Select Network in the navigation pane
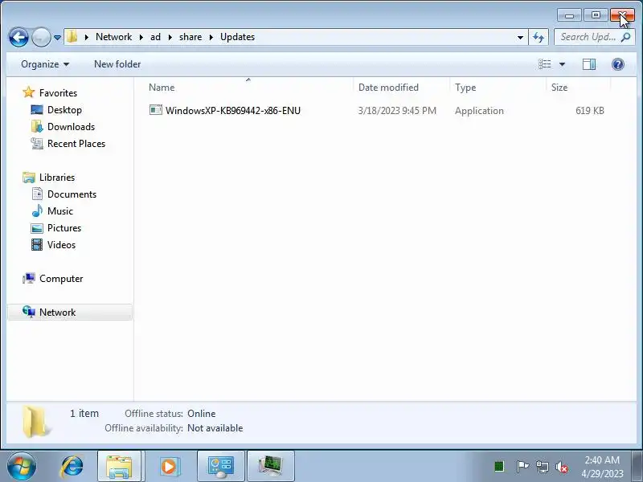643x482 pixels. coord(57,312)
